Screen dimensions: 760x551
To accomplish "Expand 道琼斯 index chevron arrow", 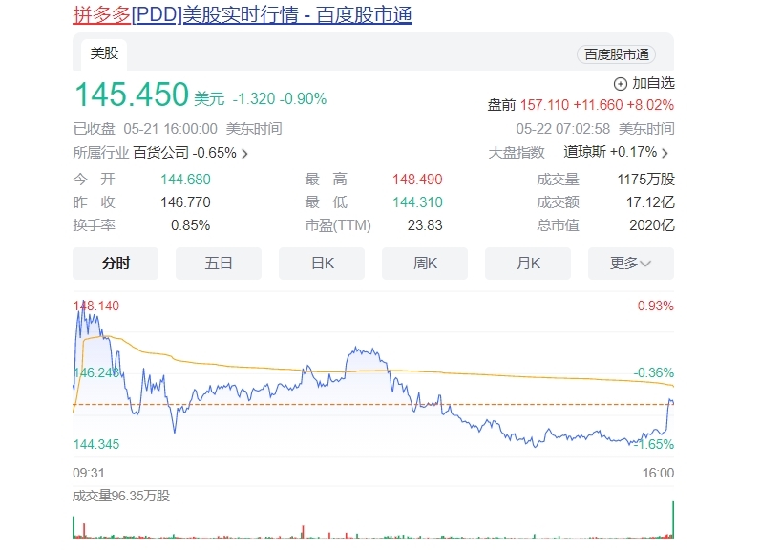I will tap(665, 153).
